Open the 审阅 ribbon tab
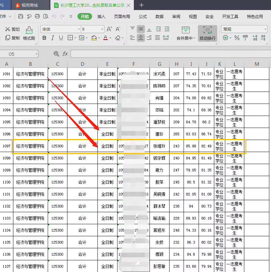 click(x=176, y=16)
